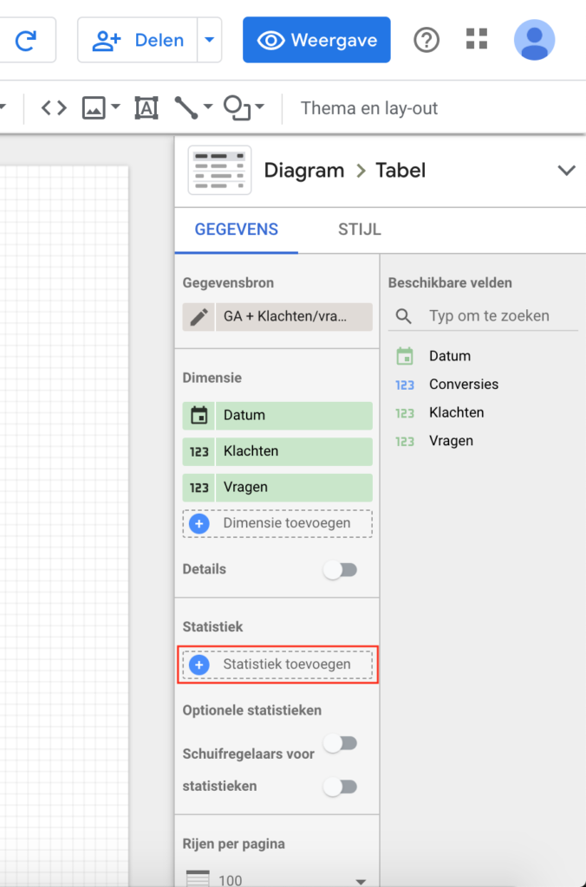Click the user account avatar
Image resolution: width=586 pixels, height=887 pixels.
(534, 40)
